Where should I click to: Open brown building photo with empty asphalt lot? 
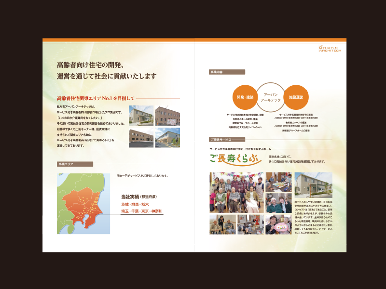coord(141,137)
